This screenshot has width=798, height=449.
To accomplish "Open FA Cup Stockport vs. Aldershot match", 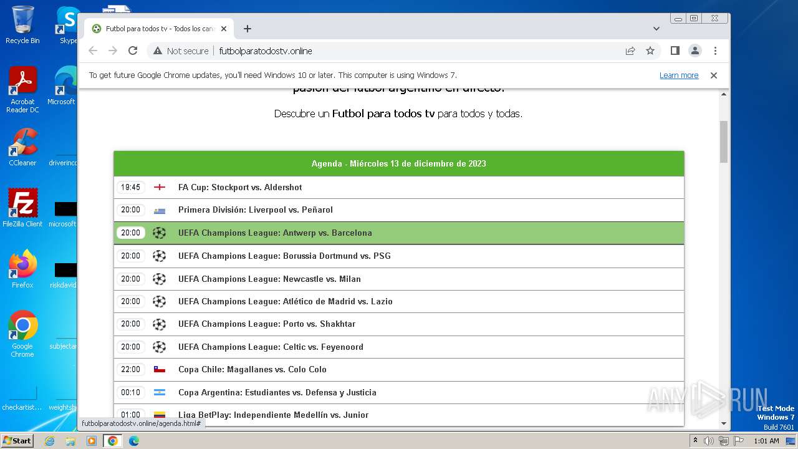I will pyautogui.click(x=399, y=187).
